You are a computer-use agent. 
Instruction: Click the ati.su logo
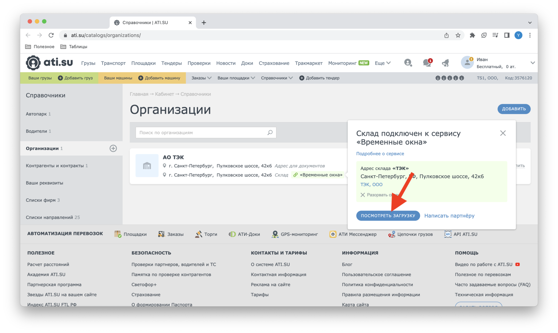coord(49,63)
